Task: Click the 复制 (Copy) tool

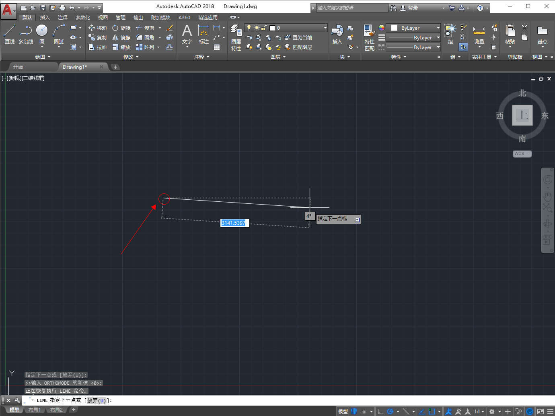Action: 97,37
